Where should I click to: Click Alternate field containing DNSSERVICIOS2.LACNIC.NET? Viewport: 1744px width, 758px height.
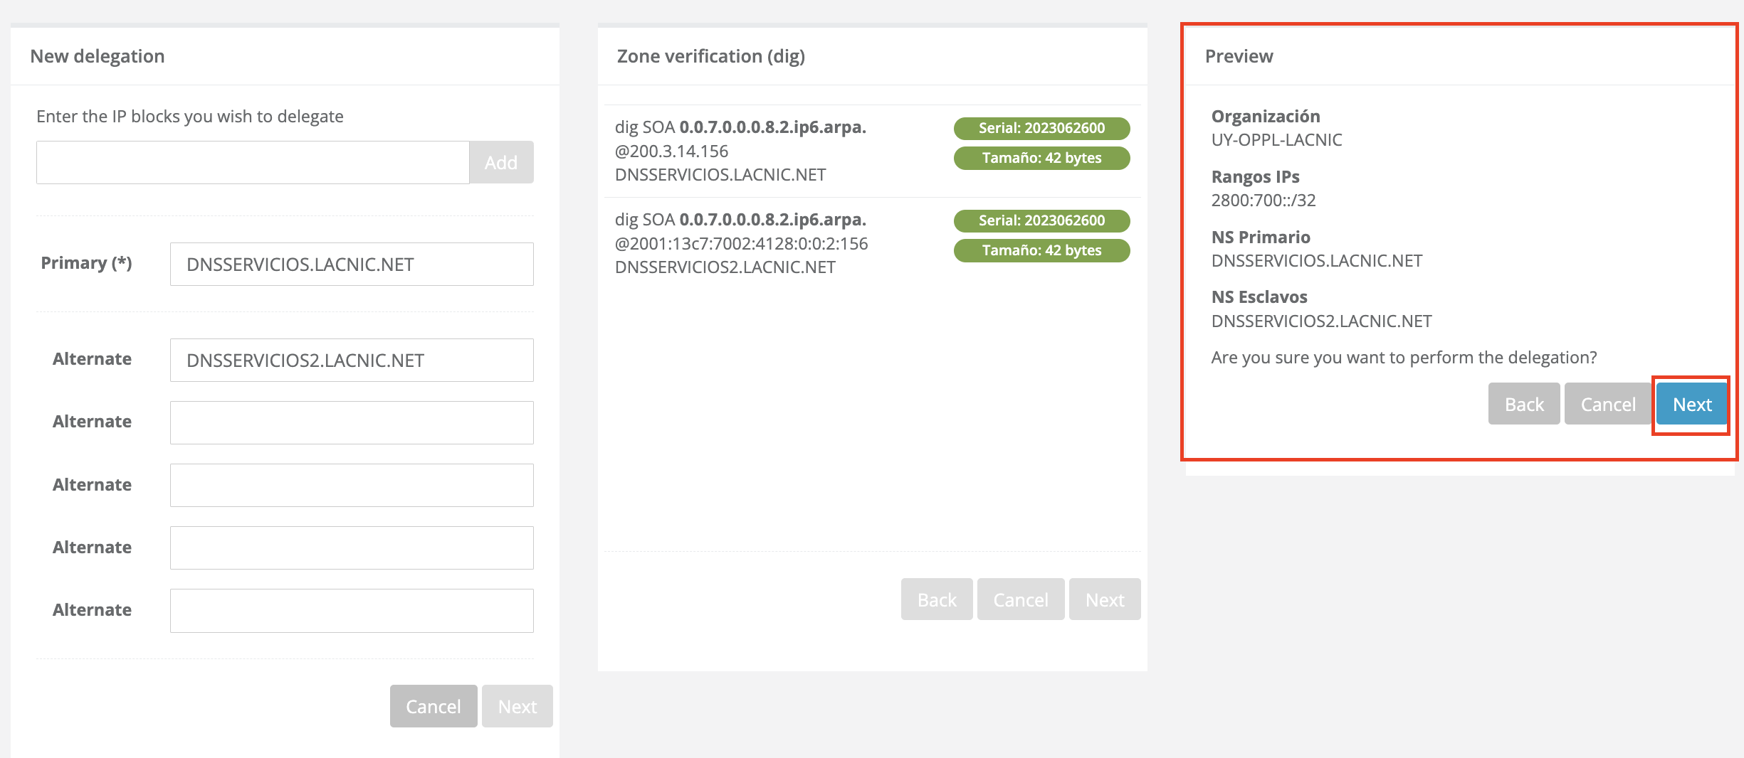click(352, 361)
